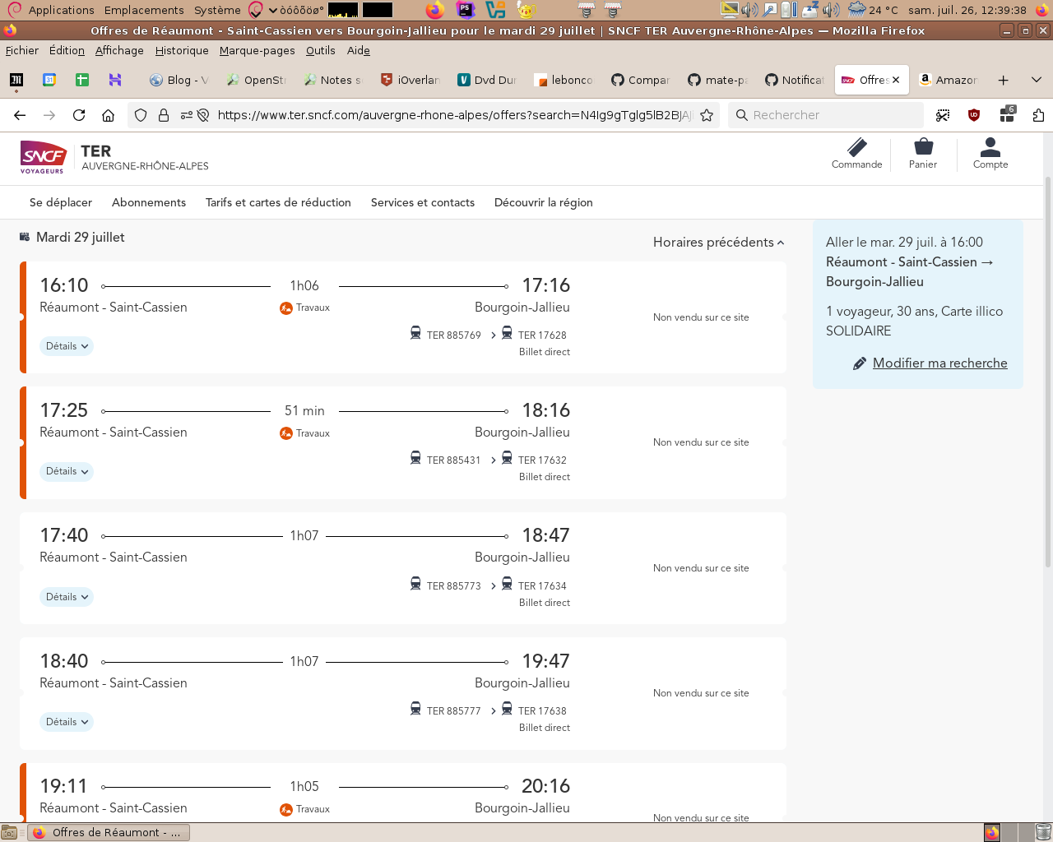Open Tarifs et cartes de réduction menu

pyautogui.click(x=278, y=202)
